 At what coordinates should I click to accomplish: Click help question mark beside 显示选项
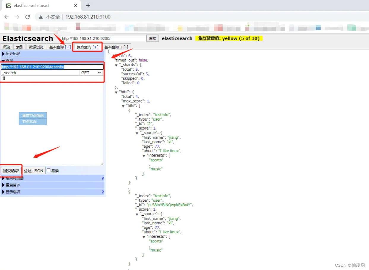103,192
